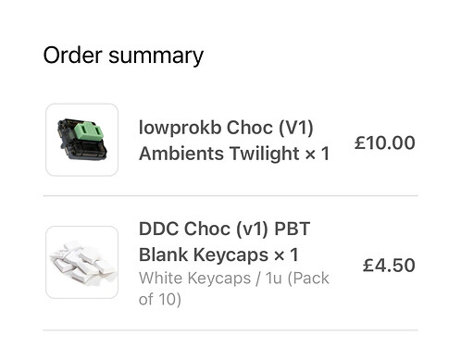Open the Choc switch product thumbnail

(x=81, y=140)
